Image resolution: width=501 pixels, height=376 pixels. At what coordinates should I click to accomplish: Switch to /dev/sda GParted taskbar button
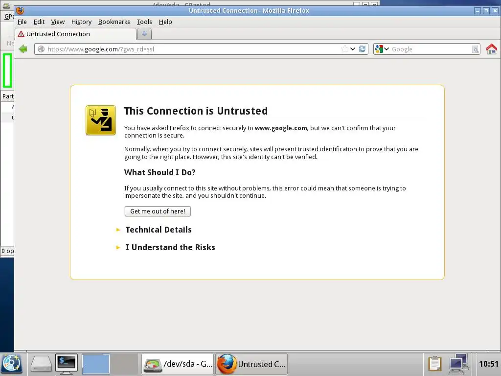(178, 364)
